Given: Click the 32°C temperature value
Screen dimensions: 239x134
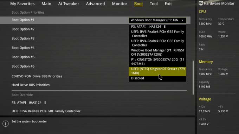Looking at the screenshot, I should [221, 24].
